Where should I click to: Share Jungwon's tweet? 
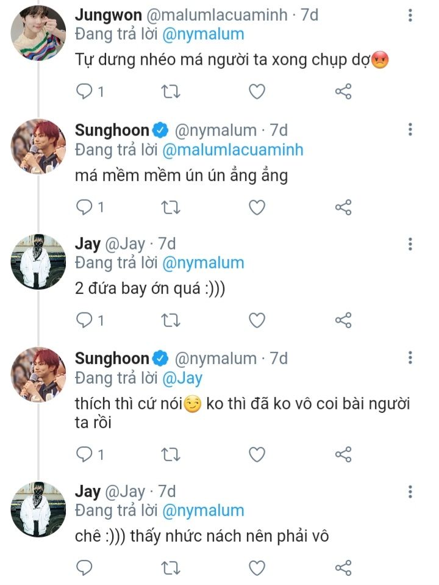point(343,92)
